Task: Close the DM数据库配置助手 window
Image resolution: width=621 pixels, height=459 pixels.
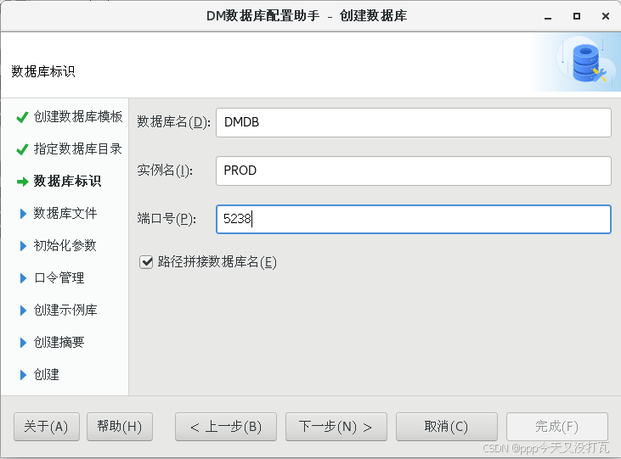Action: [x=606, y=16]
